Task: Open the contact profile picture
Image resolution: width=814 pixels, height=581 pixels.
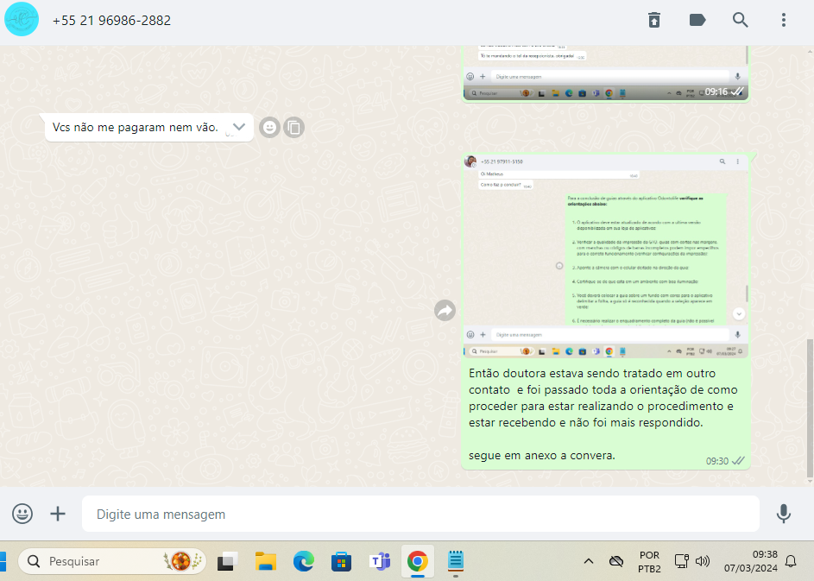Action: point(22,20)
